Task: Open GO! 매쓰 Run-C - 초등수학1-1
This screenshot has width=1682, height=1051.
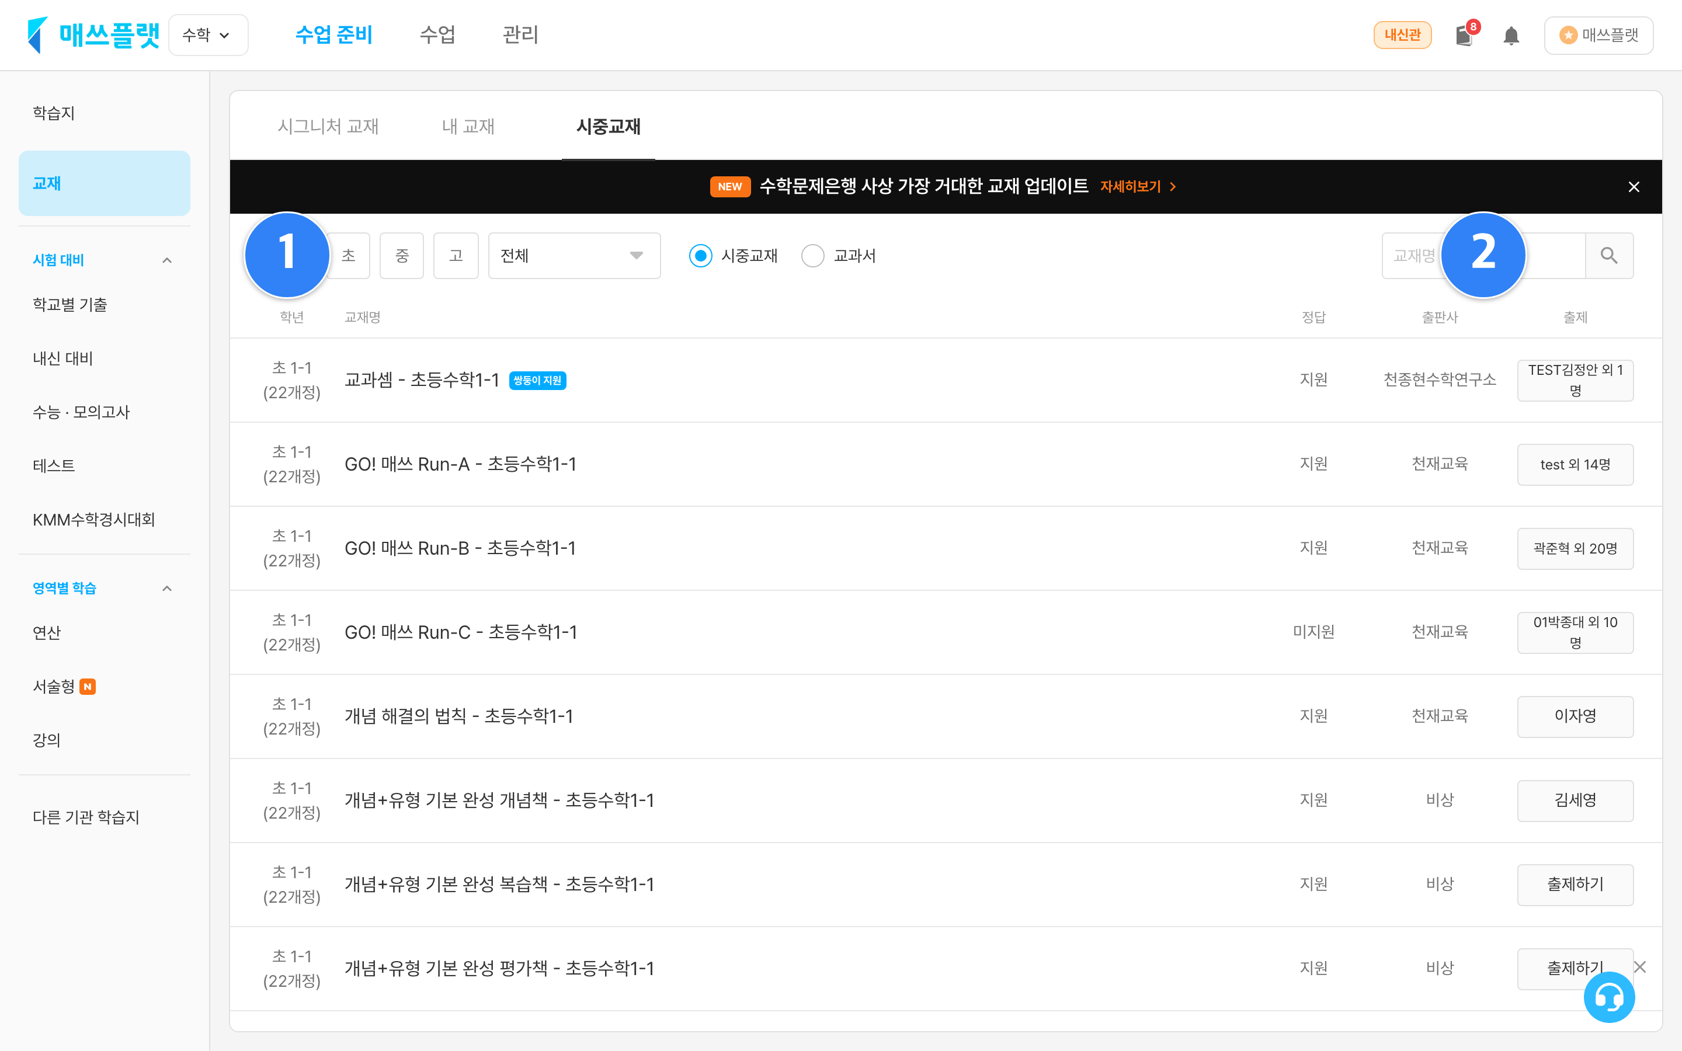Action: click(x=461, y=632)
